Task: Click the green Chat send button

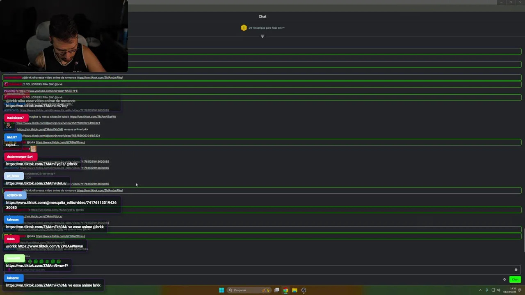Action: pos(515,279)
